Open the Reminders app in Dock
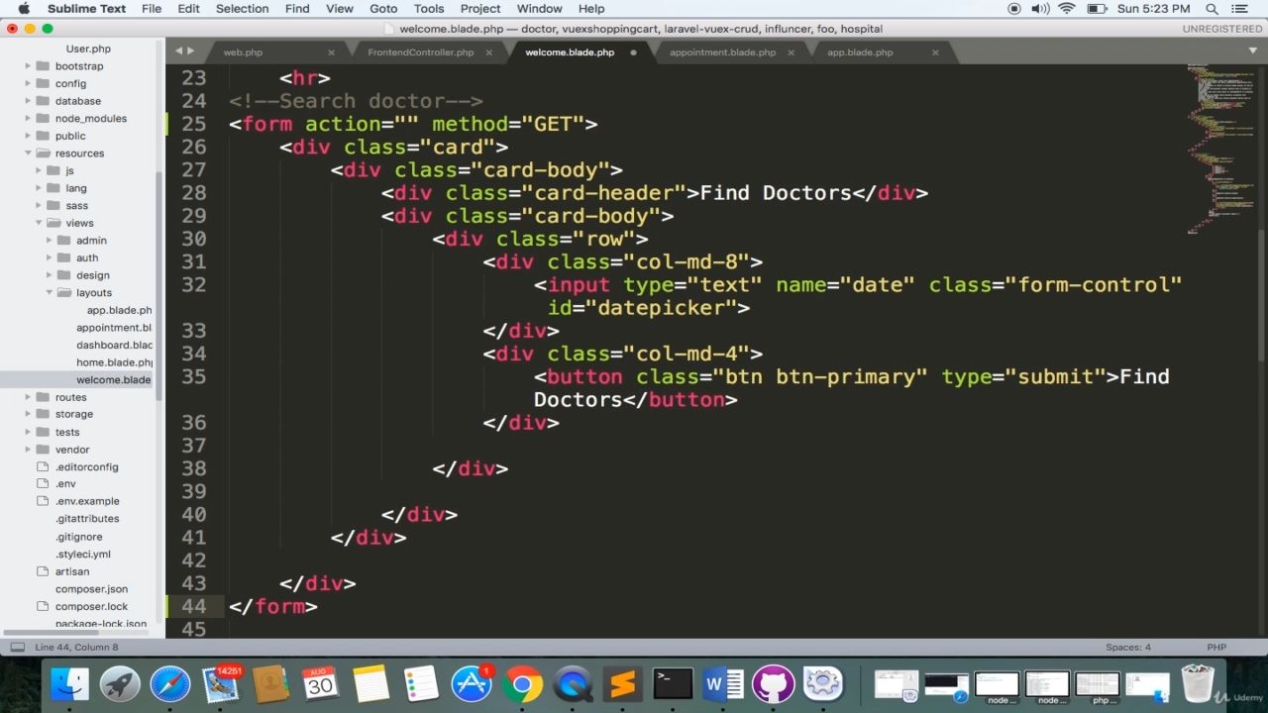This screenshot has height=713, width=1268. [x=422, y=683]
